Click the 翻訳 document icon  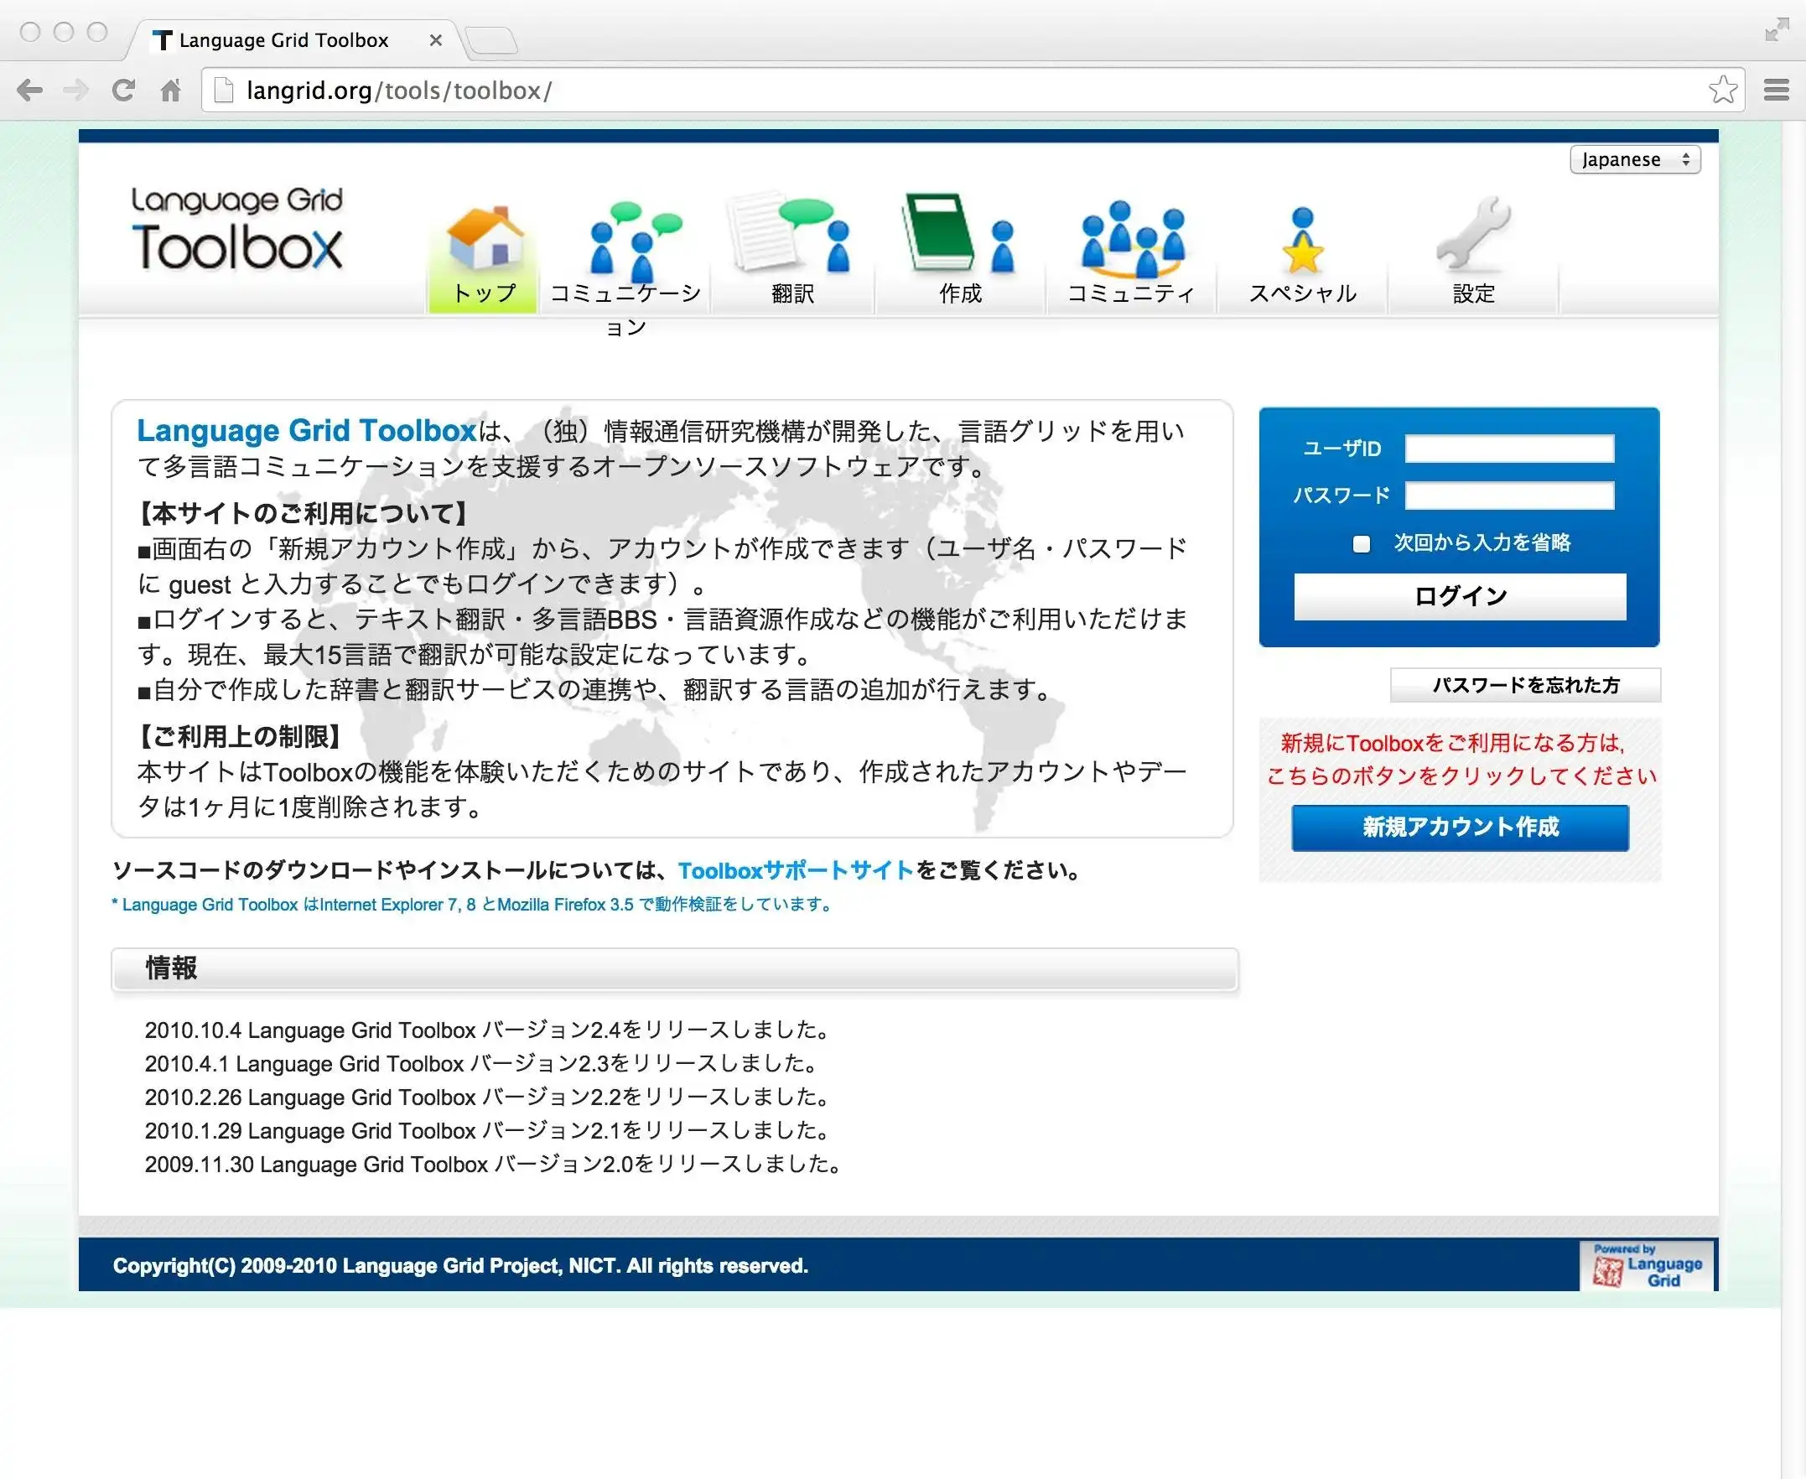click(x=789, y=235)
